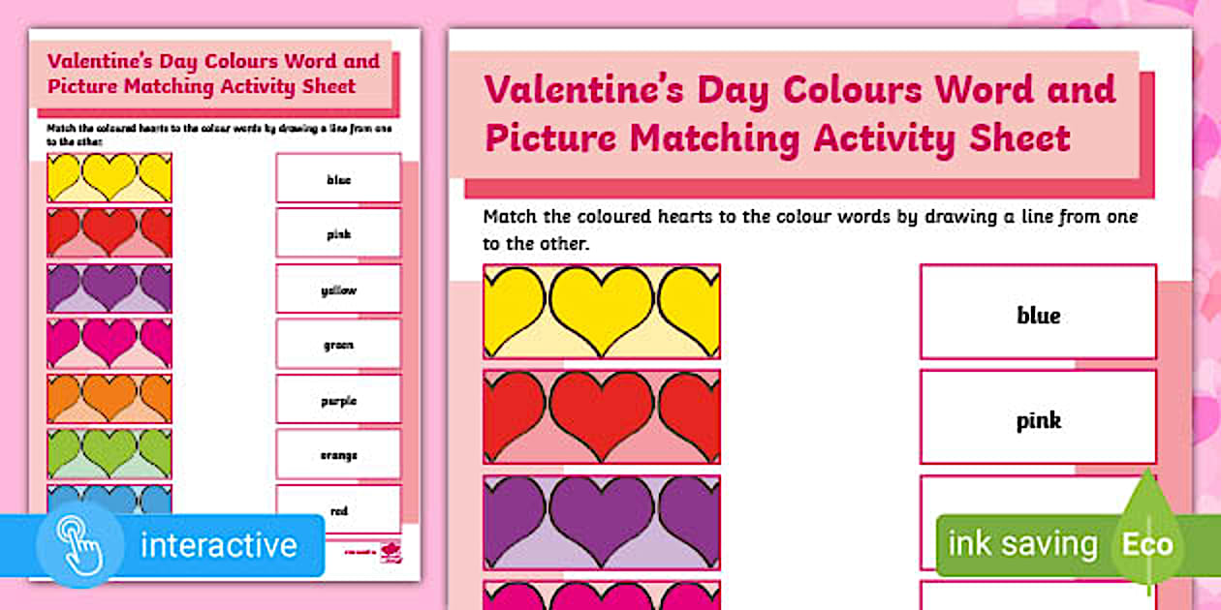Click the "ink saving" badge label
Viewport: 1221px width, 610px height.
pos(1022,543)
